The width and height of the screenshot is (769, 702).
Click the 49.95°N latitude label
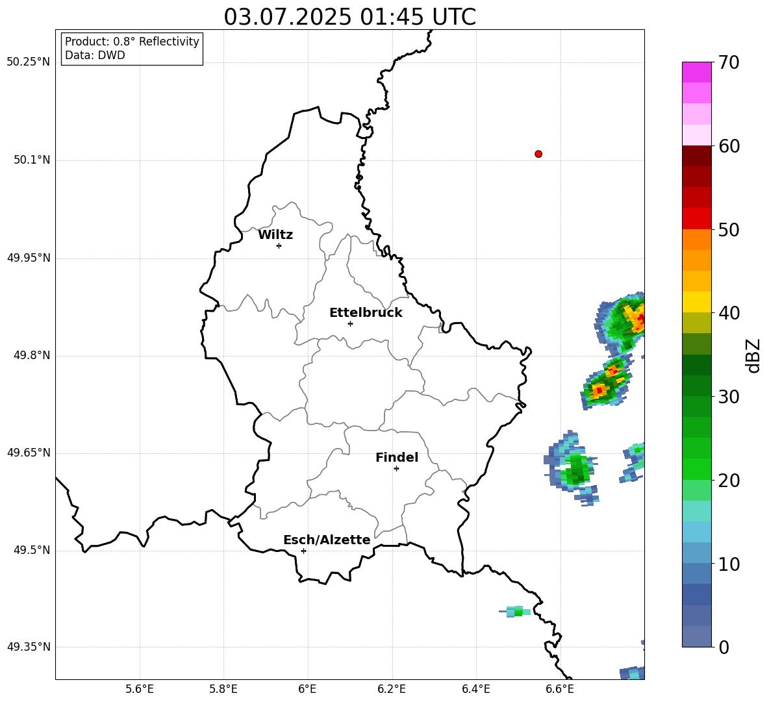[29, 257]
